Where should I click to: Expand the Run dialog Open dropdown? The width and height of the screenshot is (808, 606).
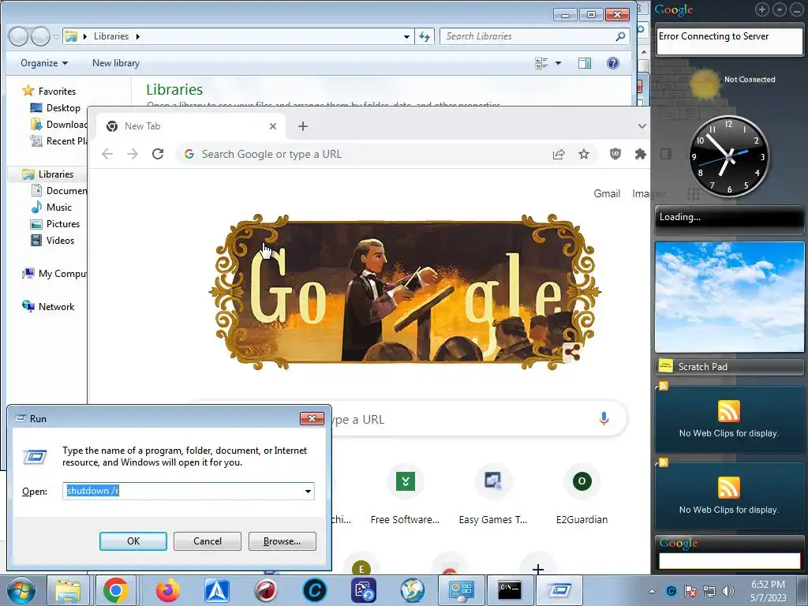coord(308,491)
